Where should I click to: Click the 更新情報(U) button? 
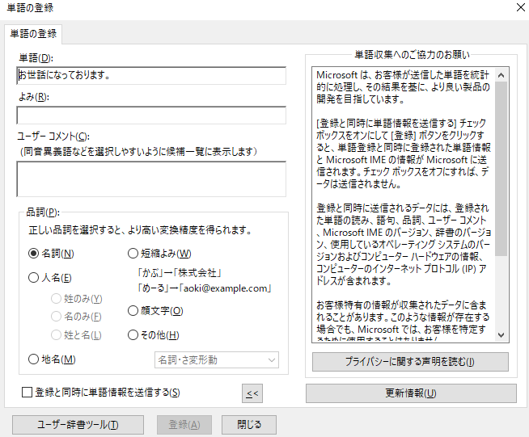(x=411, y=393)
